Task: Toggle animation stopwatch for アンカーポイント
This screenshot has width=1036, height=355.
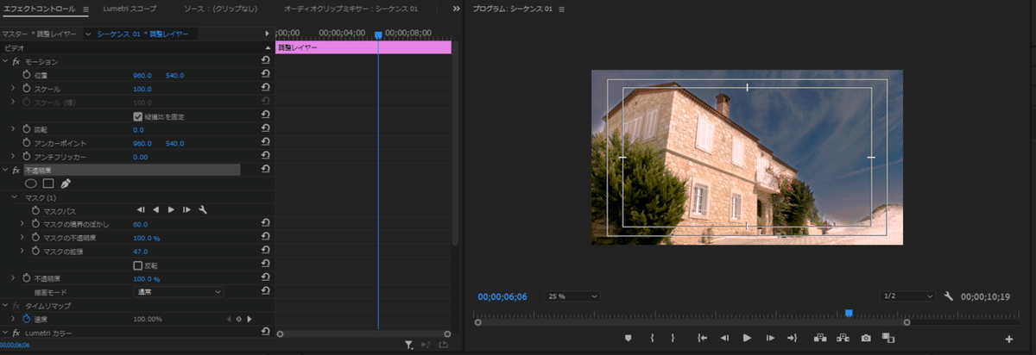Action: tap(26, 143)
